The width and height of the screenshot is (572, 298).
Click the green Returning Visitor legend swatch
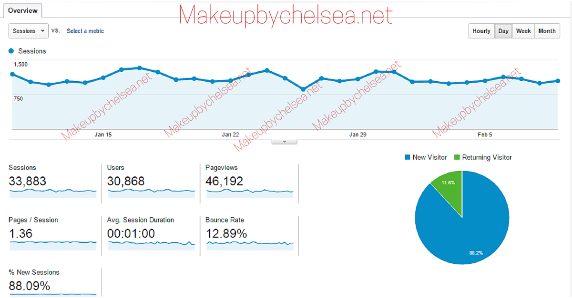[457, 157]
